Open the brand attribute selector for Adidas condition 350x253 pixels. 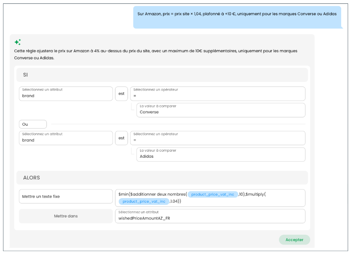point(66,138)
